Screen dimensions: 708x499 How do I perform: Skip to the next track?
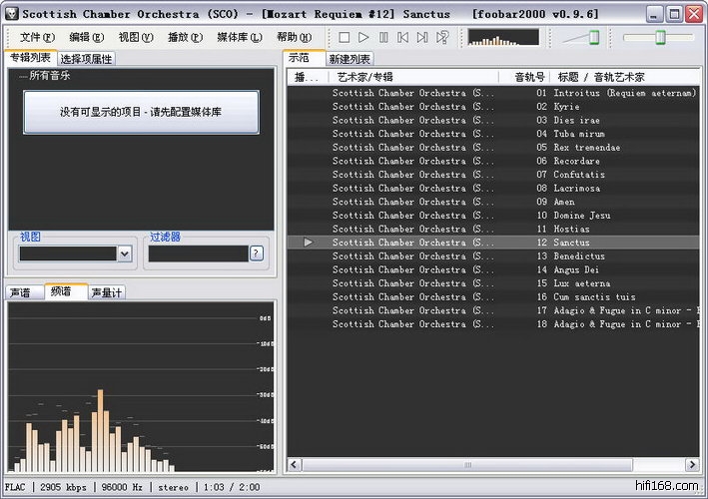(421, 37)
